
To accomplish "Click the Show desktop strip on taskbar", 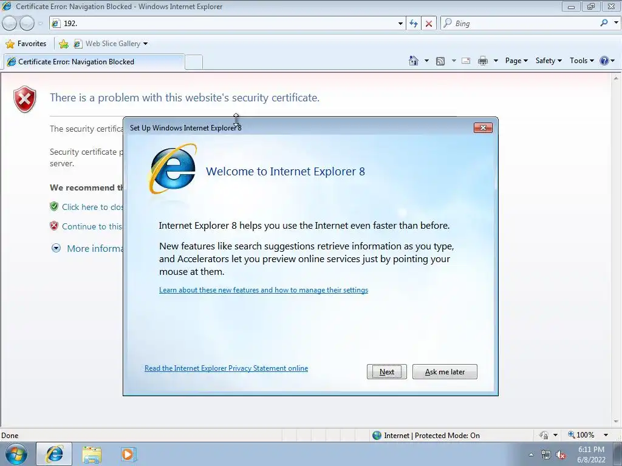I will pyautogui.click(x=618, y=454).
